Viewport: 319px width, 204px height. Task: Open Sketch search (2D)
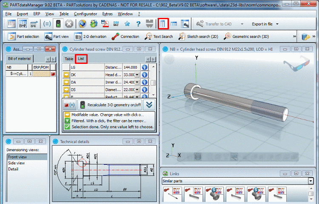pyautogui.click(x=198, y=37)
